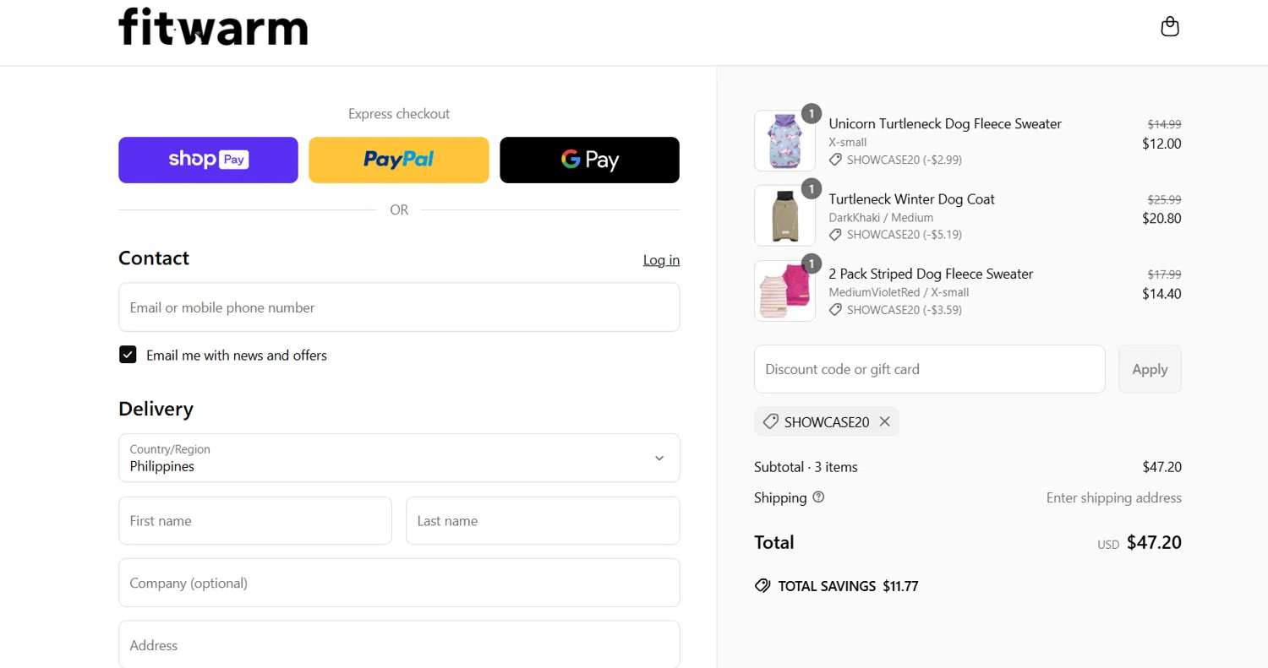Pay with Shop Pay express checkout
Viewport: 1268px width, 668px height.
point(208,160)
